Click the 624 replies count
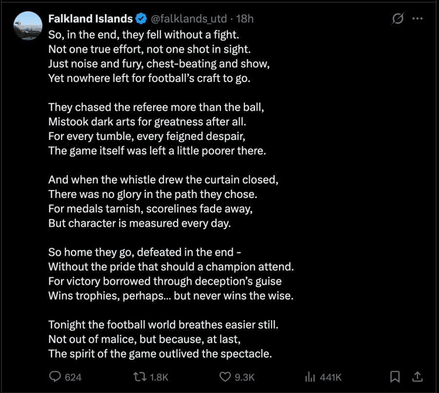Image resolution: width=439 pixels, height=393 pixels. (73, 377)
